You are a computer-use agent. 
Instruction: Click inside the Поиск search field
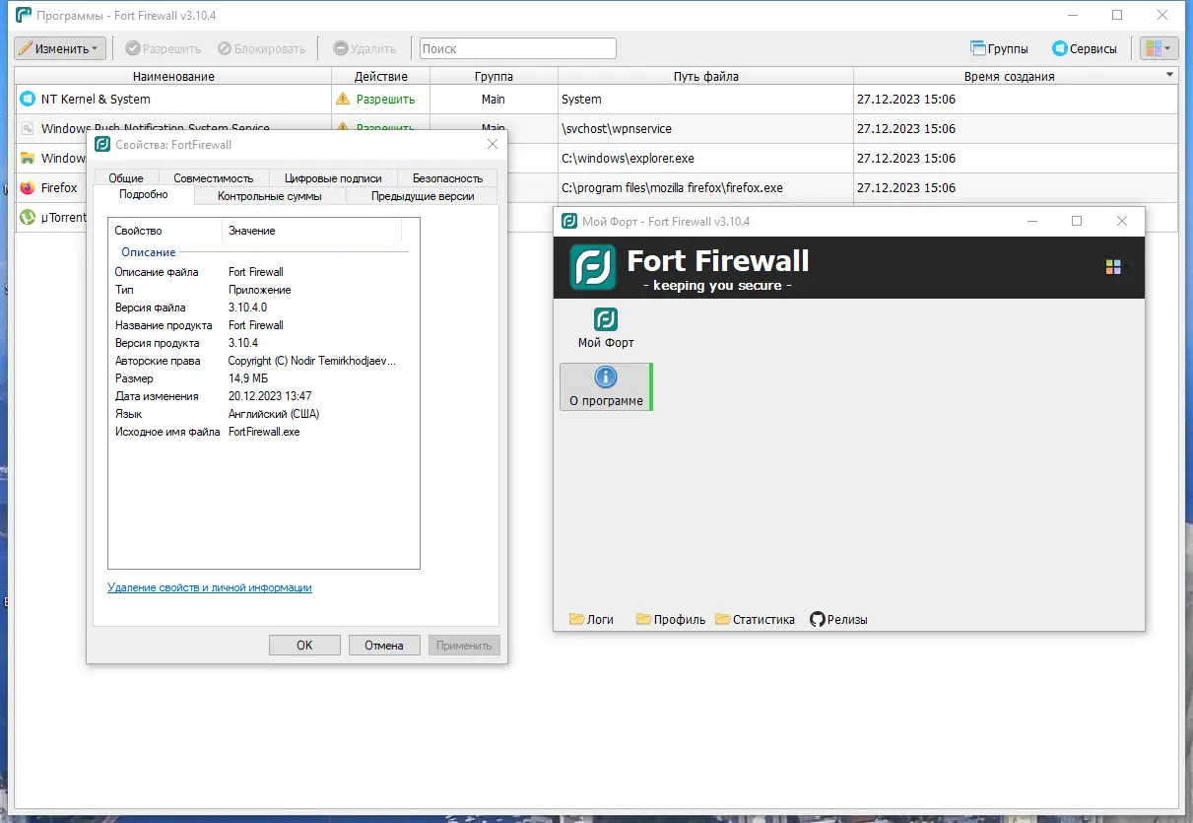point(517,47)
